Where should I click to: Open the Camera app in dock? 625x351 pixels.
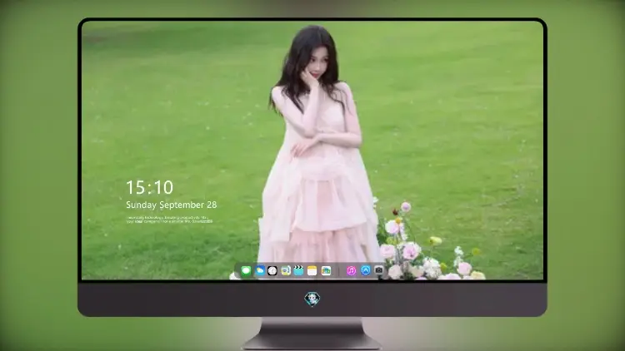pos(378,270)
